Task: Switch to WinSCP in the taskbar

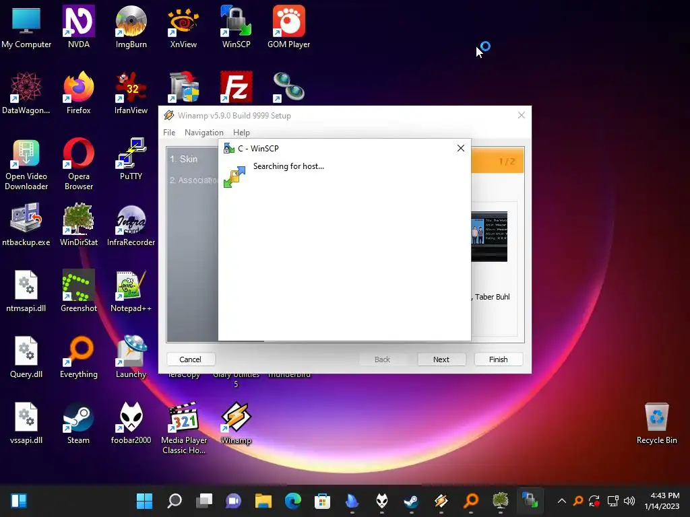Action: tap(530, 501)
